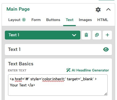Viewport: 117px width, 100px height.
Task: Click the ENTER TEXT label
Action: (17, 70)
